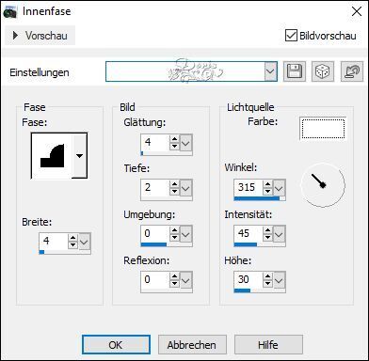Open the Umgebung slider dropdown

click(x=185, y=234)
